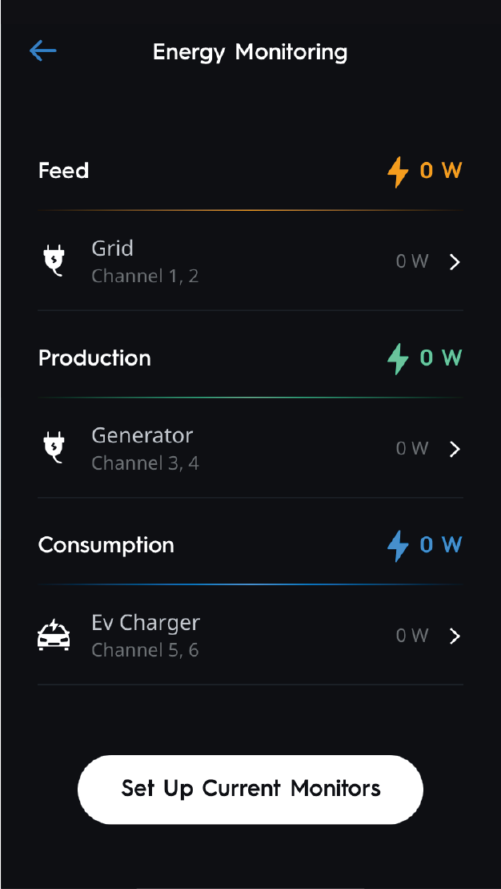Tap the orange Feed lightning bolt

[398, 172]
